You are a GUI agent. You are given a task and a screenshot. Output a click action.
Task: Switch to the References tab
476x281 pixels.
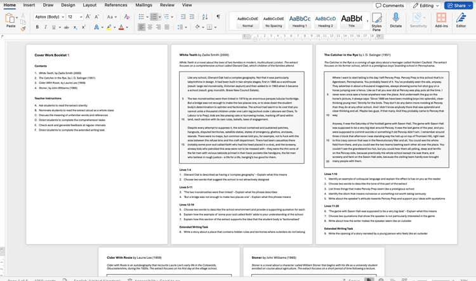coord(116,5)
